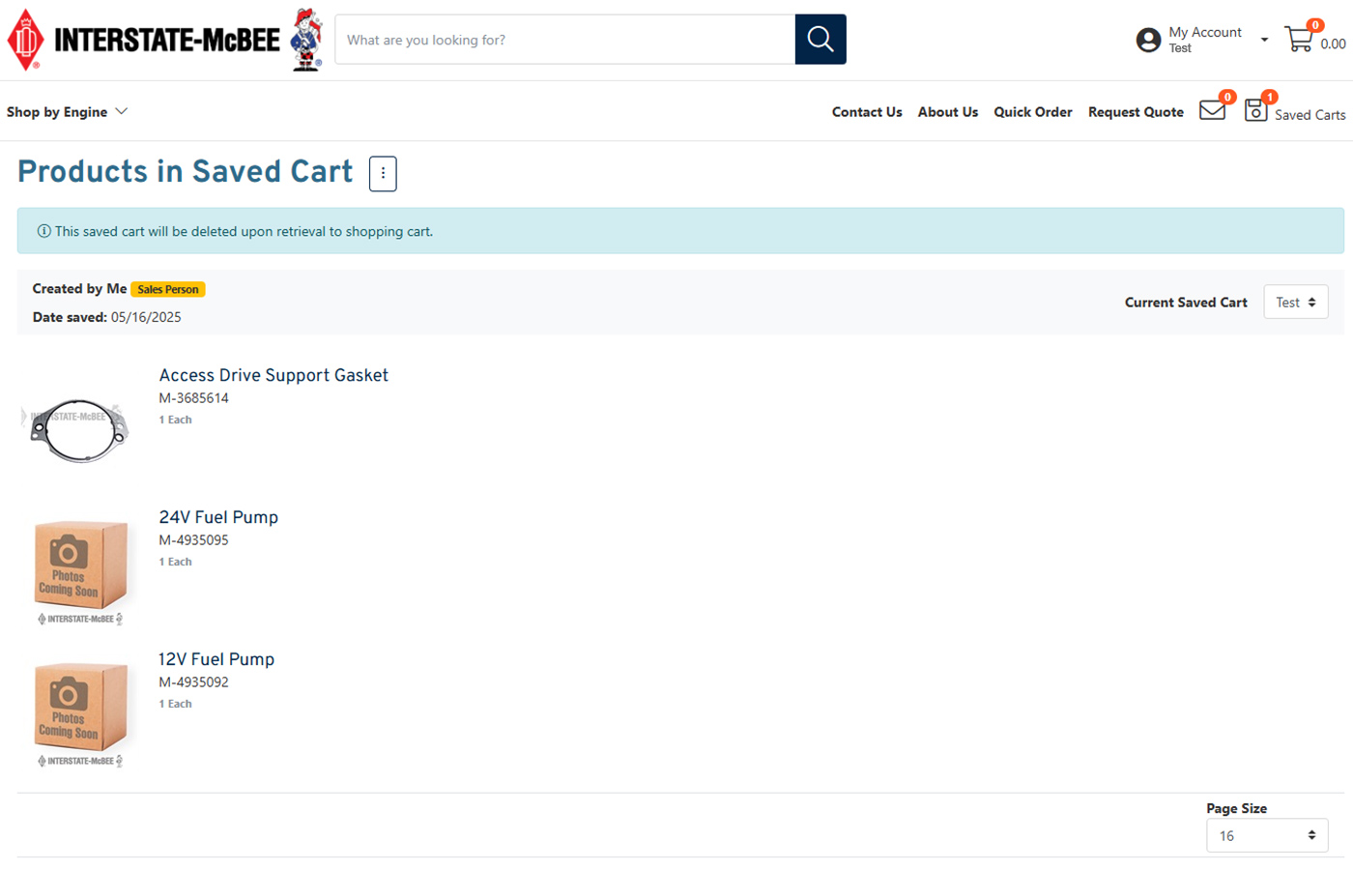Click the 24V Fuel Pump placeholder image
1353x870 pixels.
click(x=80, y=571)
